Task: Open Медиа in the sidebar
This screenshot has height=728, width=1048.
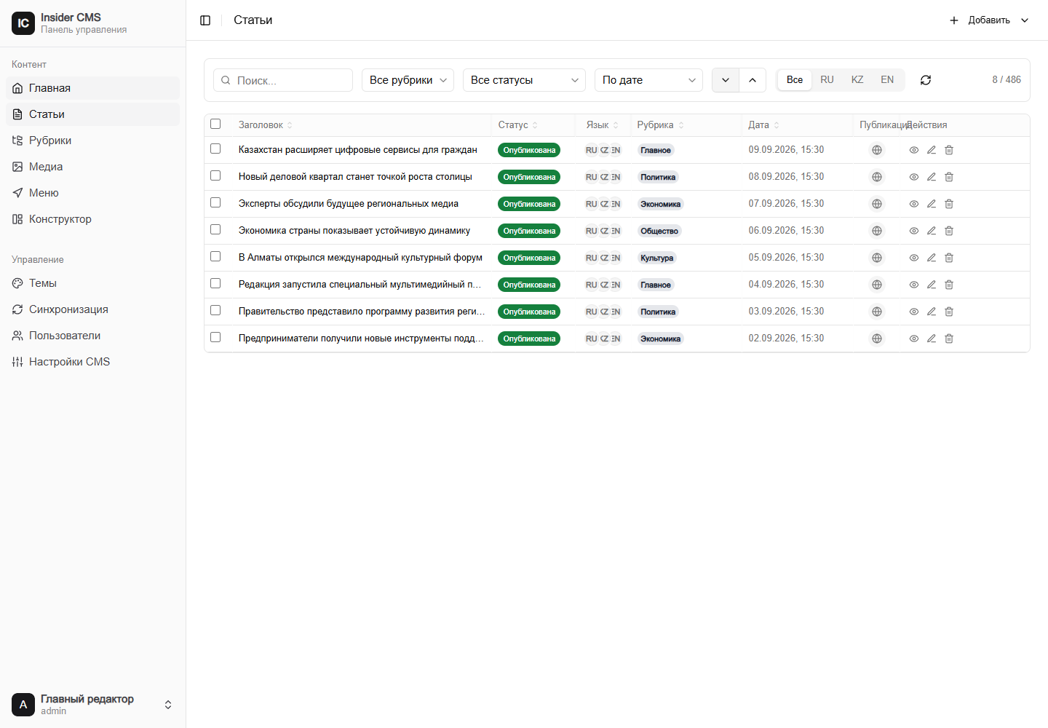Action: pyautogui.click(x=93, y=167)
